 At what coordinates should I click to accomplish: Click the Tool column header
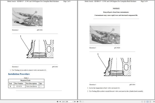pos(11,83)
